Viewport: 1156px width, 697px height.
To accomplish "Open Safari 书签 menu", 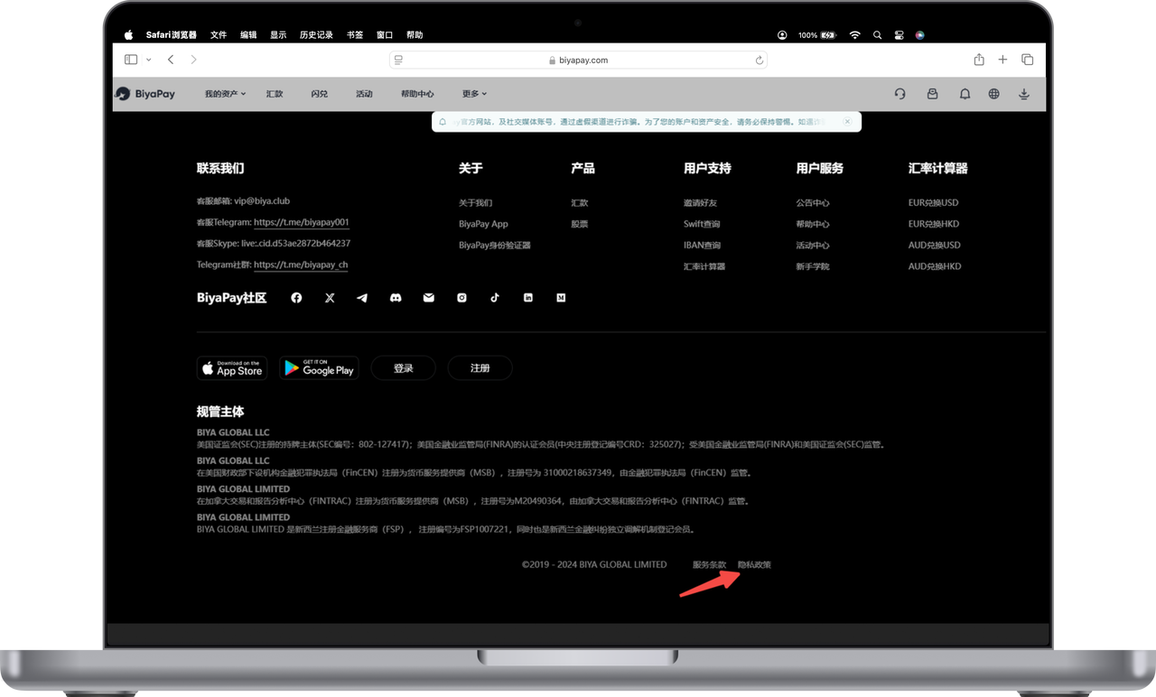I will (x=355, y=35).
